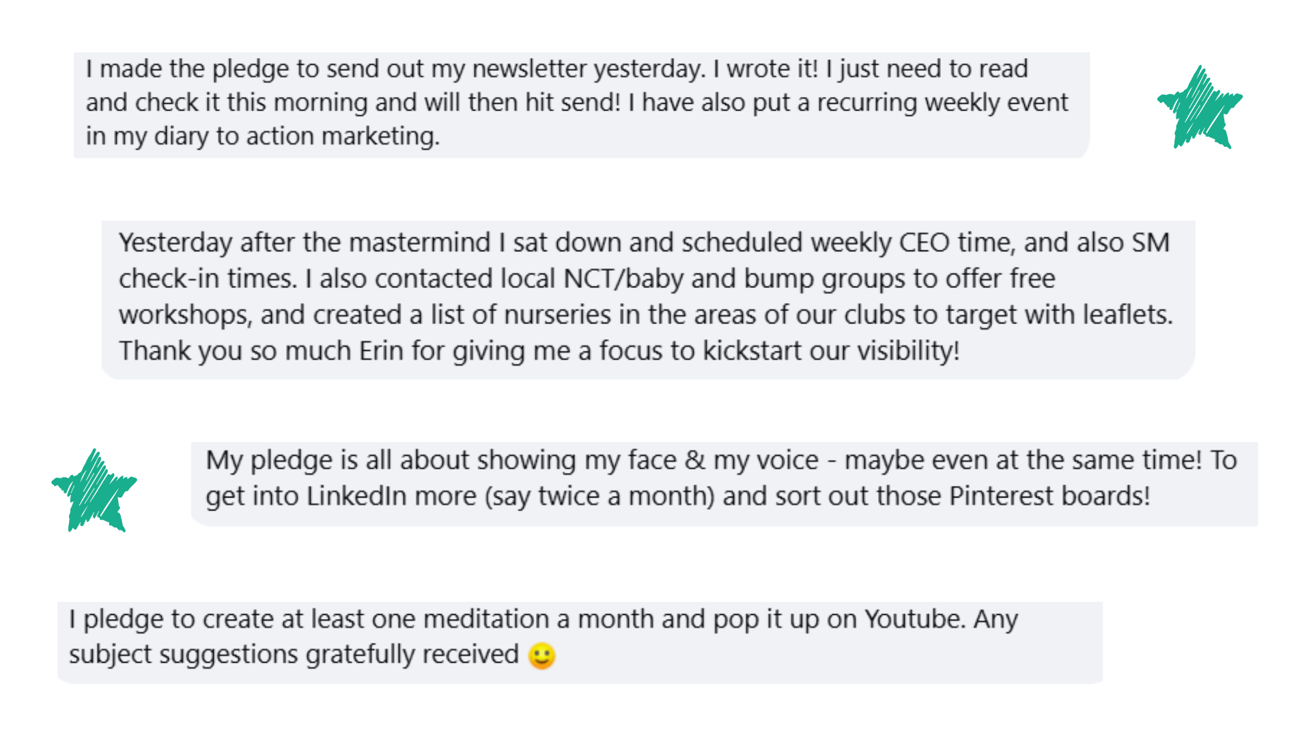This screenshot has width=1311, height=737.
Task: Select the newsletter pledge message bubble
Action: pos(582,105)
